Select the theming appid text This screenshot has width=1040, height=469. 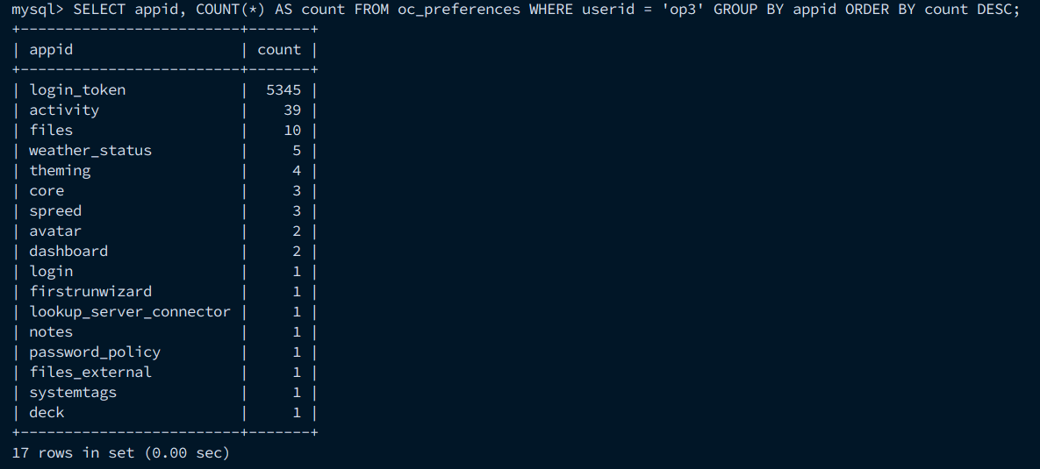pos(60,171)
